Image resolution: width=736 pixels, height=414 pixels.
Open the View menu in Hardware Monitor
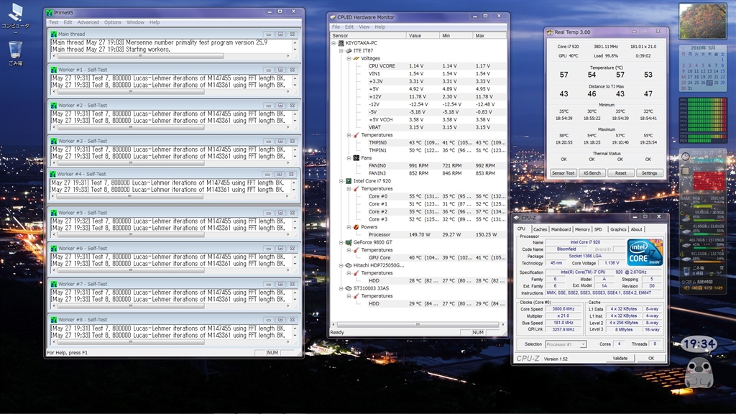(x=364, y=27)
